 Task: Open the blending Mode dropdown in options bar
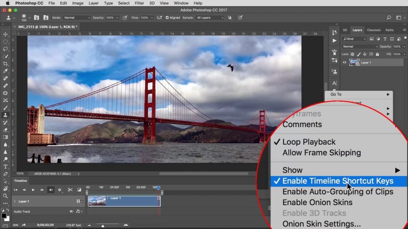pos(76,17)
